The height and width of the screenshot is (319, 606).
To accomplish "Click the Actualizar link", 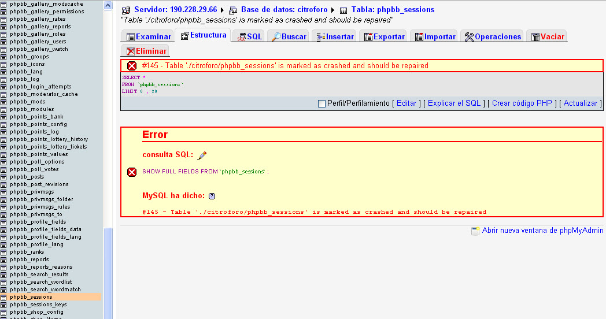I will tap(580, 103).
